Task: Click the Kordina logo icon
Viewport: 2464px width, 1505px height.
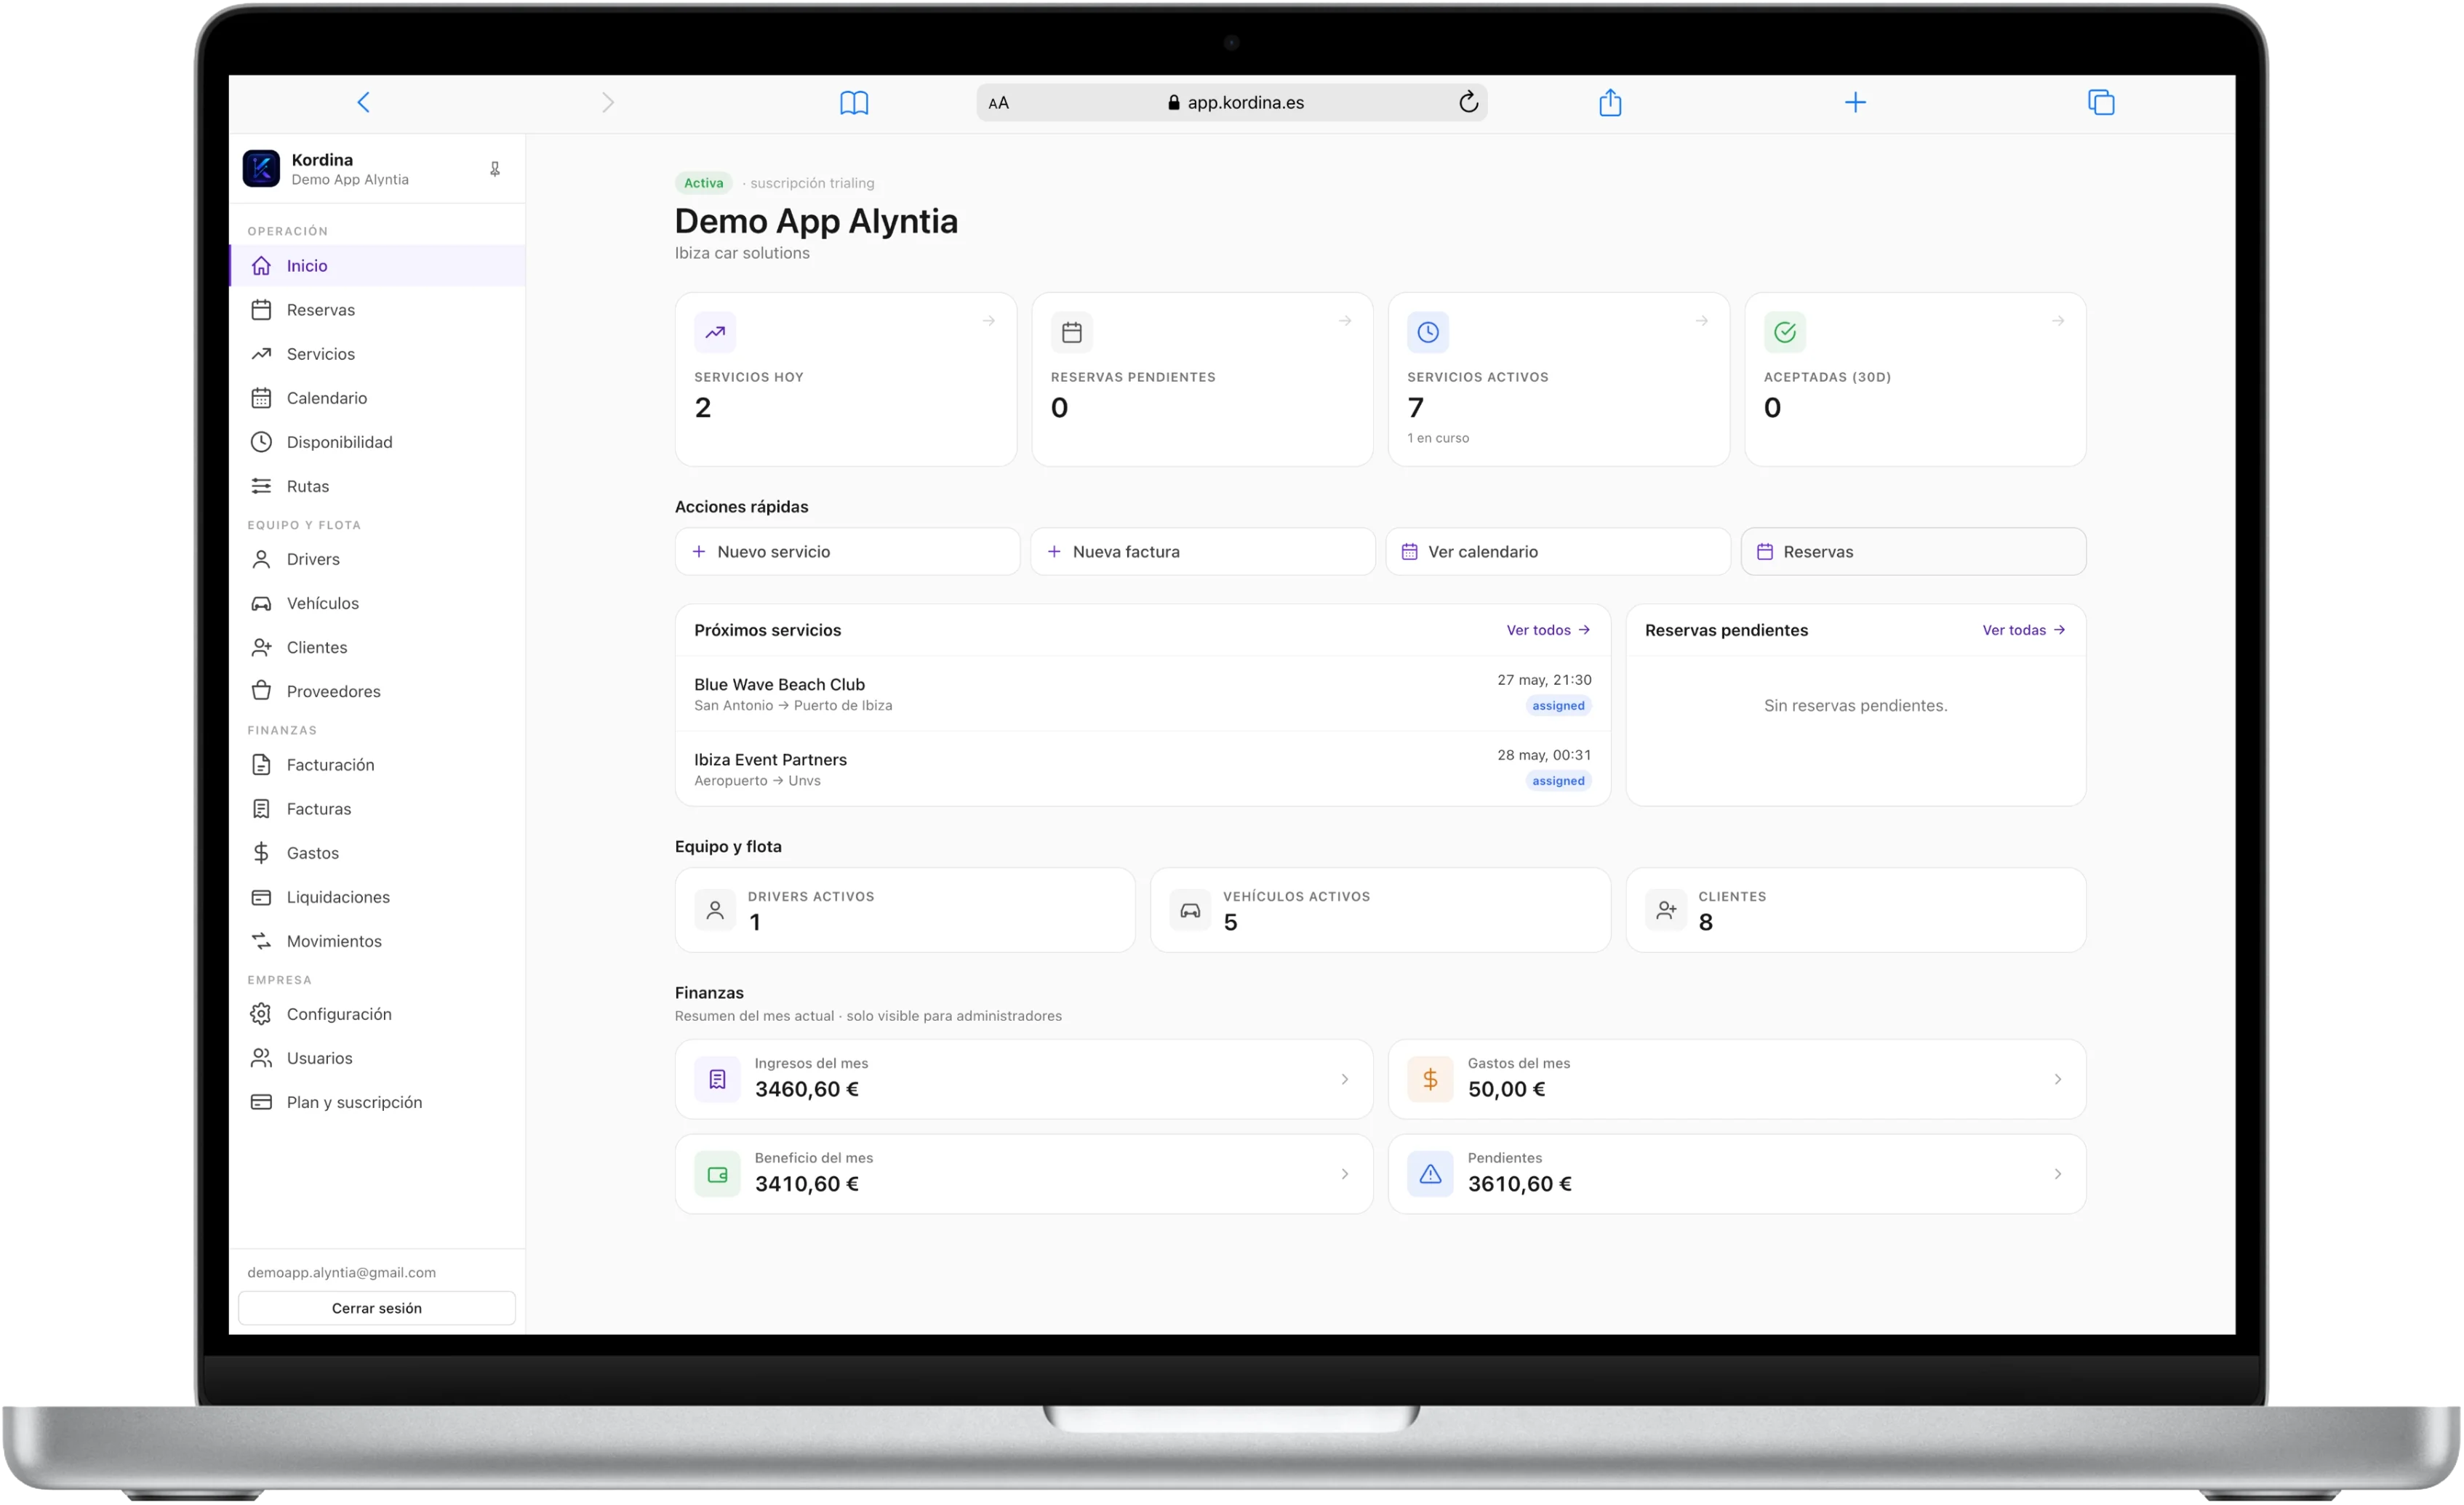Action: pyautogui.click(x=261, y=168)
